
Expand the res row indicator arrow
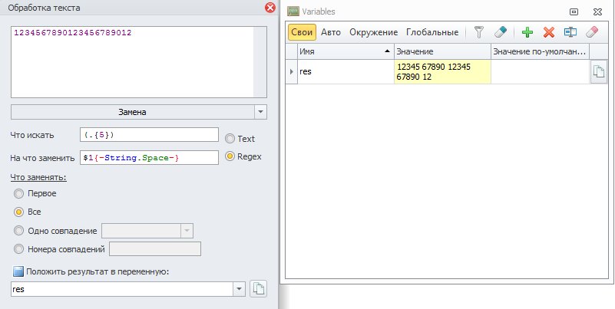point(291,71)
